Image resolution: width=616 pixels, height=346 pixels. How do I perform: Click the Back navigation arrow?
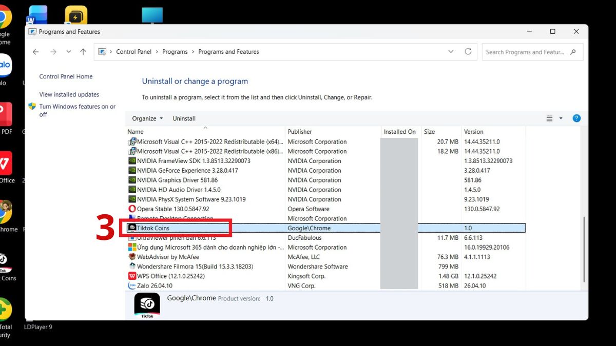35,52
